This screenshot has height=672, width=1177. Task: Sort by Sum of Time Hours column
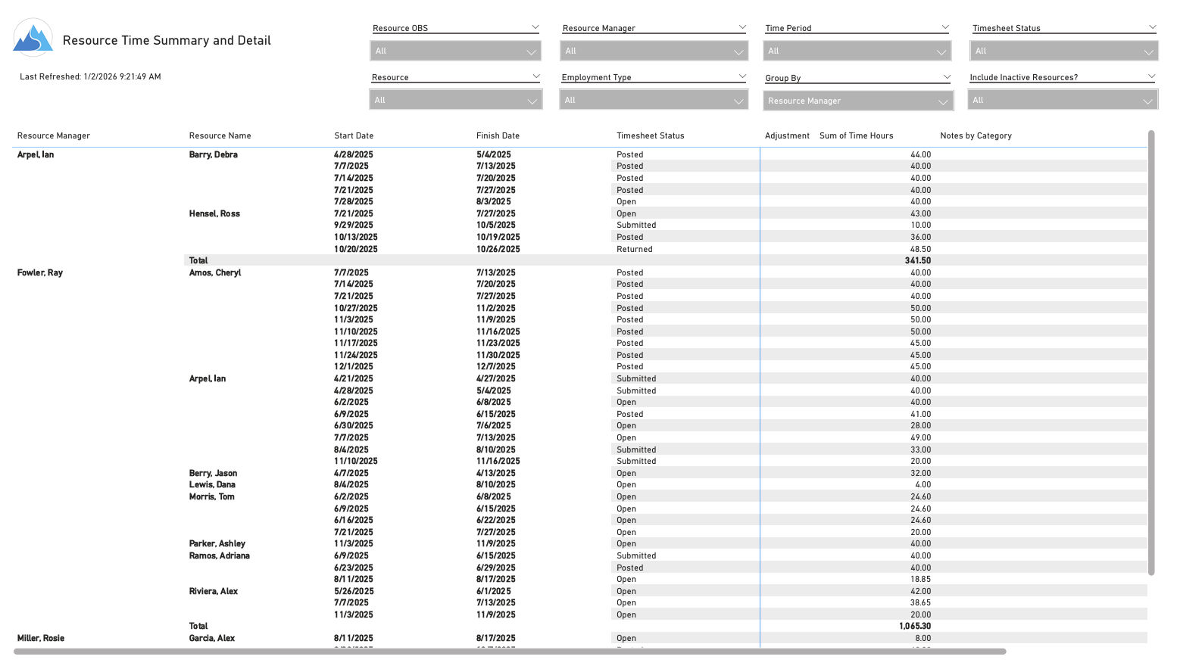tap(856, 135)
